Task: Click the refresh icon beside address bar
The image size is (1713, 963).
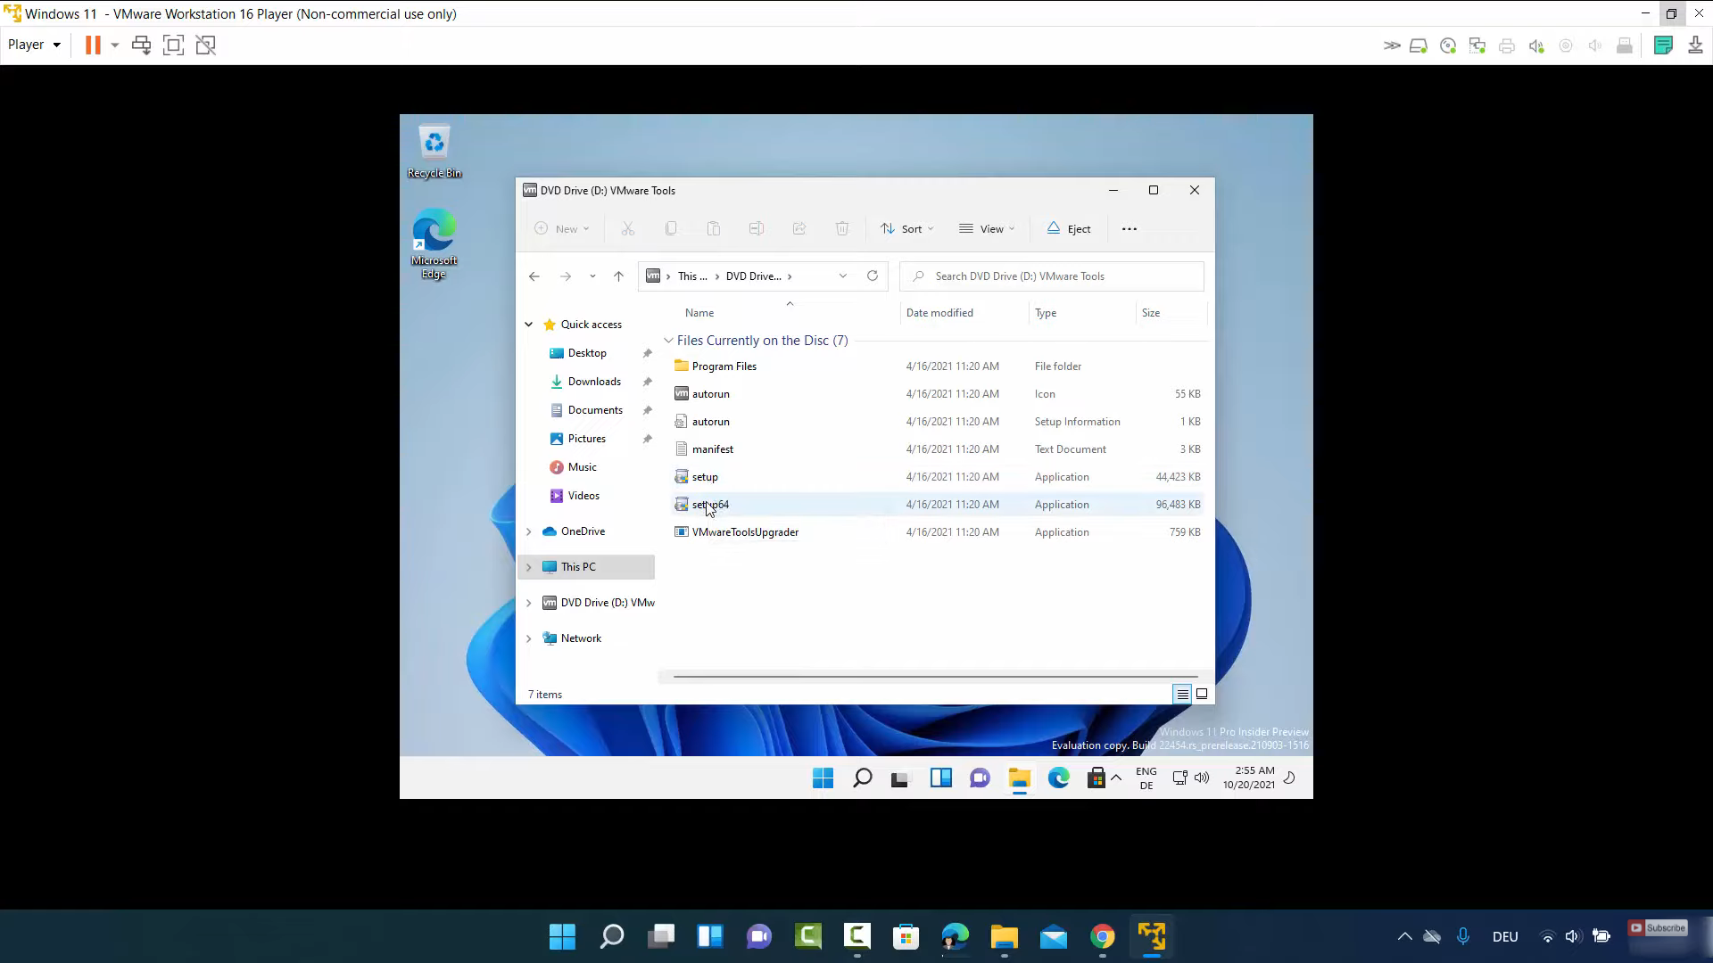Action: [873, 276]
